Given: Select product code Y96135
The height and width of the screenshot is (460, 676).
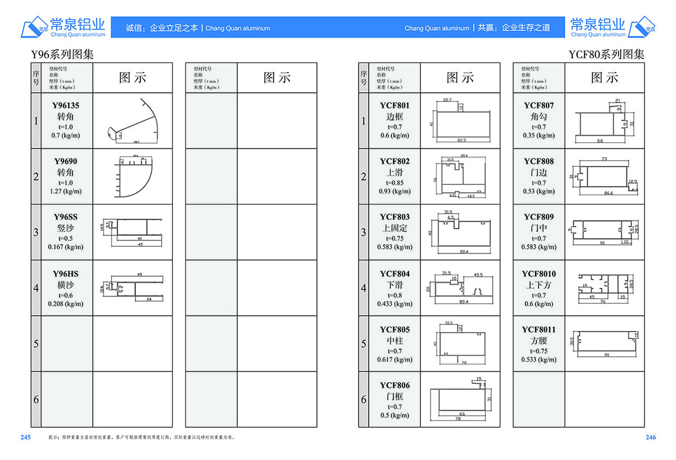Looking at the screenshot, I should pyautogui.click(x=66, y=105).
